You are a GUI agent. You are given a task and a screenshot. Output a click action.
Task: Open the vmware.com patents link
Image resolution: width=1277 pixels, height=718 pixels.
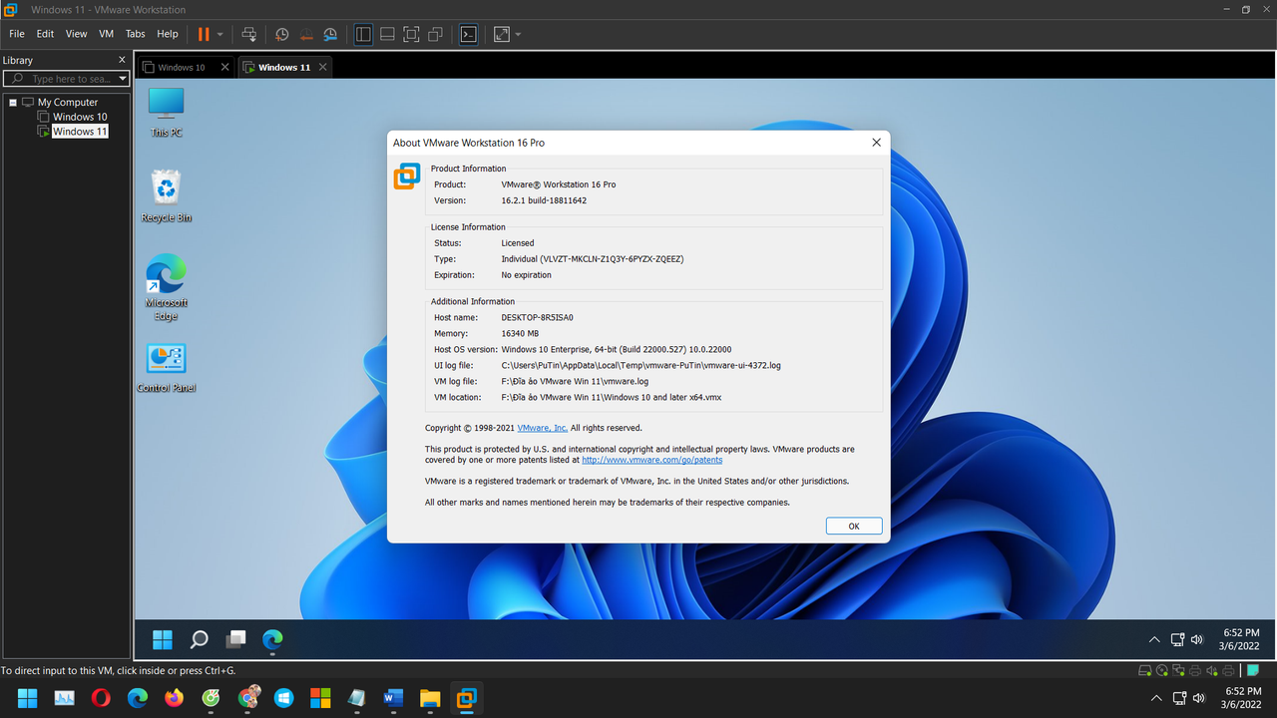tap(652, 460)
